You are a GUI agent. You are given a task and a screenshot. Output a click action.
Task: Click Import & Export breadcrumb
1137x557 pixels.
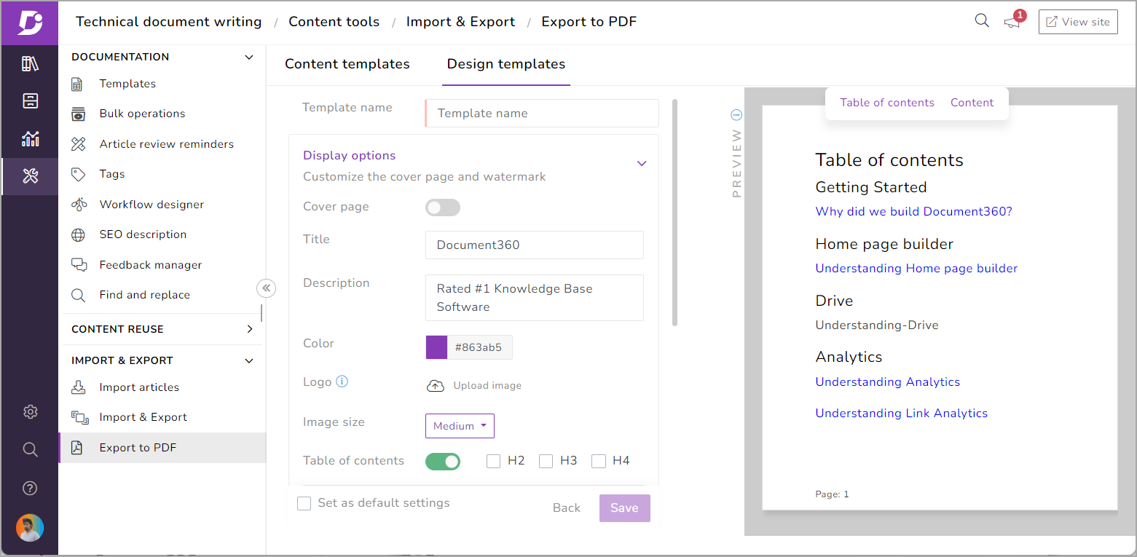point(460,22)
